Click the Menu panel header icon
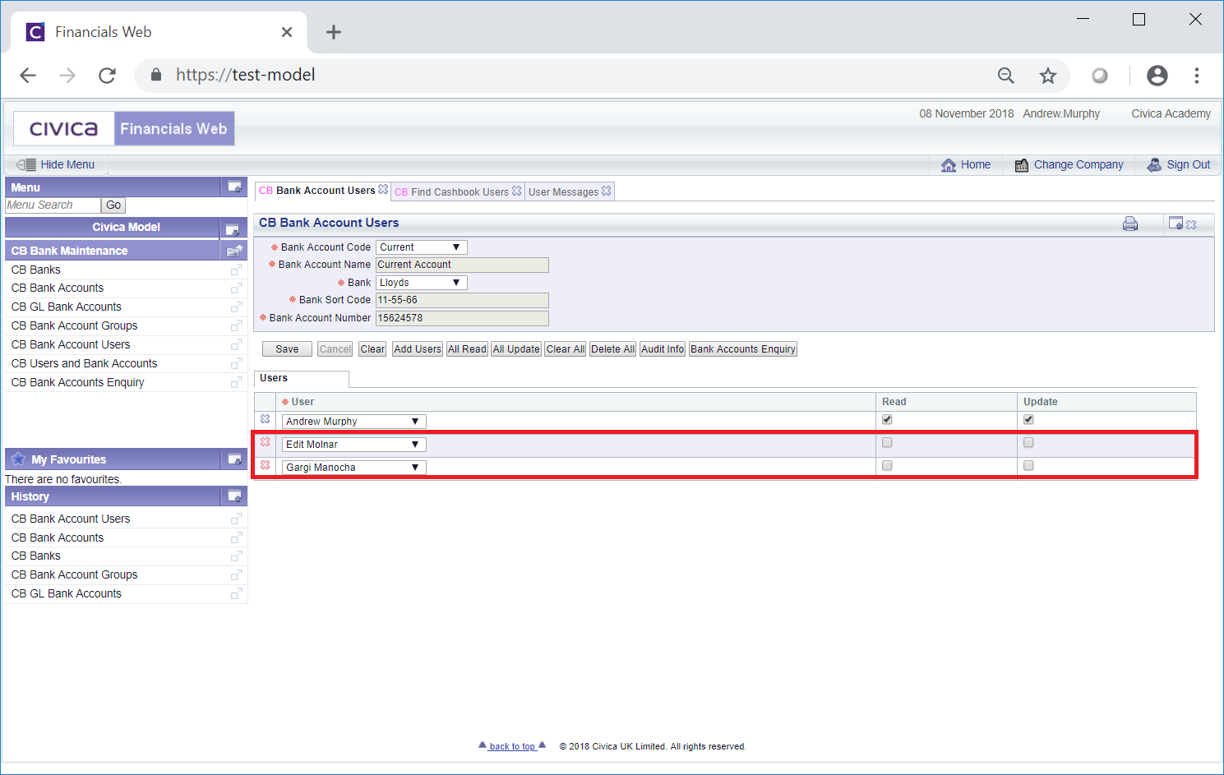Image resolution: width=1224 pixels, height=775 pixels. click(x=234, y=187)
